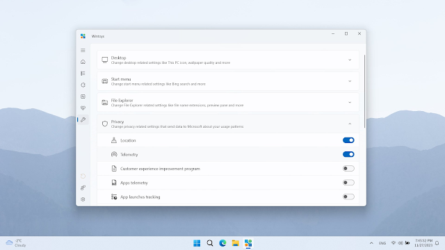Open the Windows Start button

point(197,243)
